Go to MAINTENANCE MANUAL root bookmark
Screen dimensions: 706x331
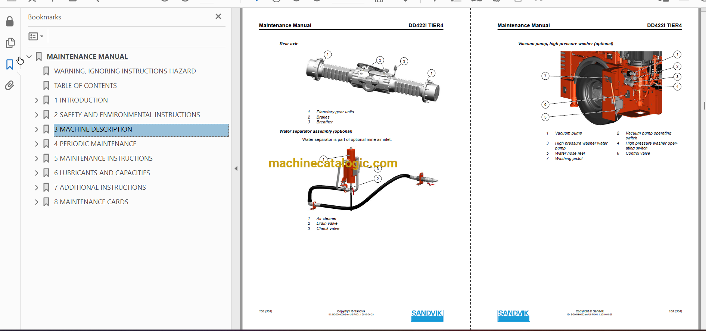click(87, 57)
